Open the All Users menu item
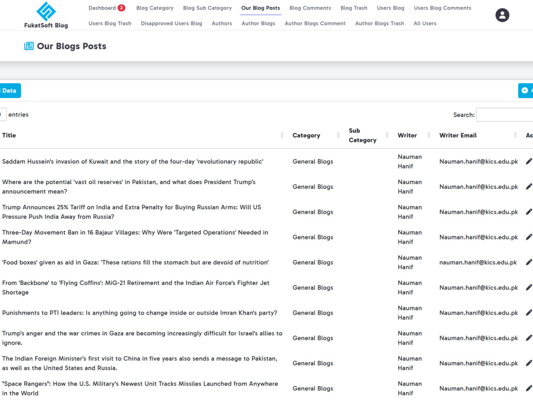This screenshot has height=400, width=533. pyautogui.click(x=425, y=23)
